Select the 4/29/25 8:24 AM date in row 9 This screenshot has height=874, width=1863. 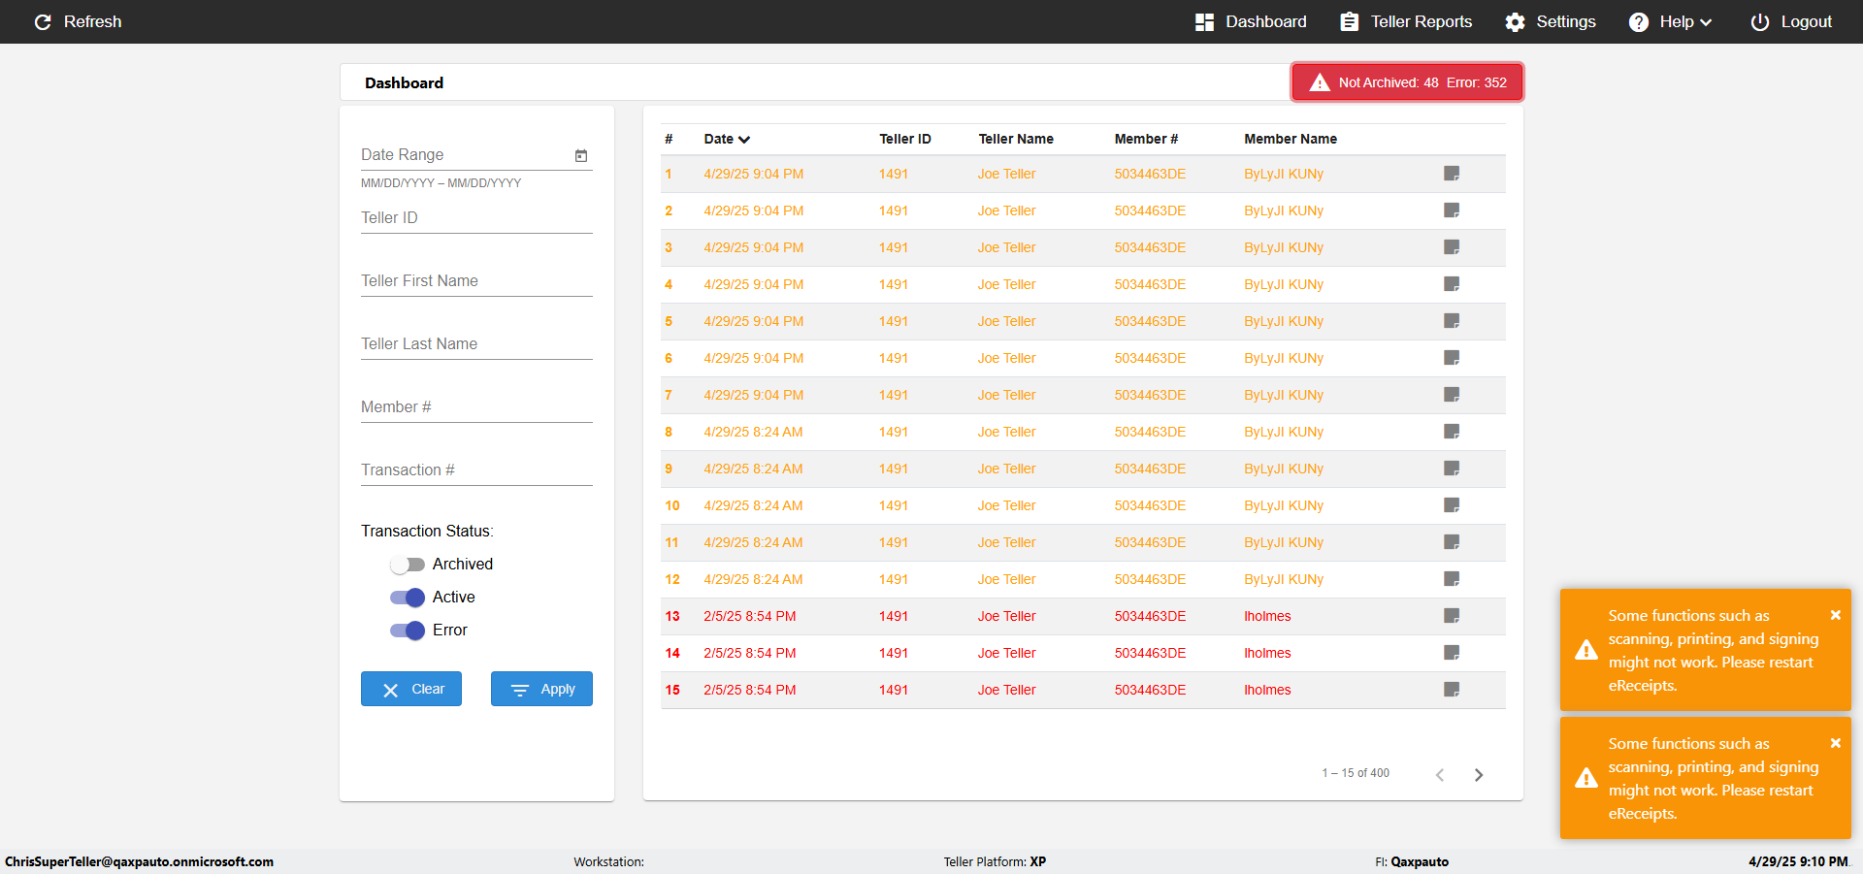click(753, 469)
